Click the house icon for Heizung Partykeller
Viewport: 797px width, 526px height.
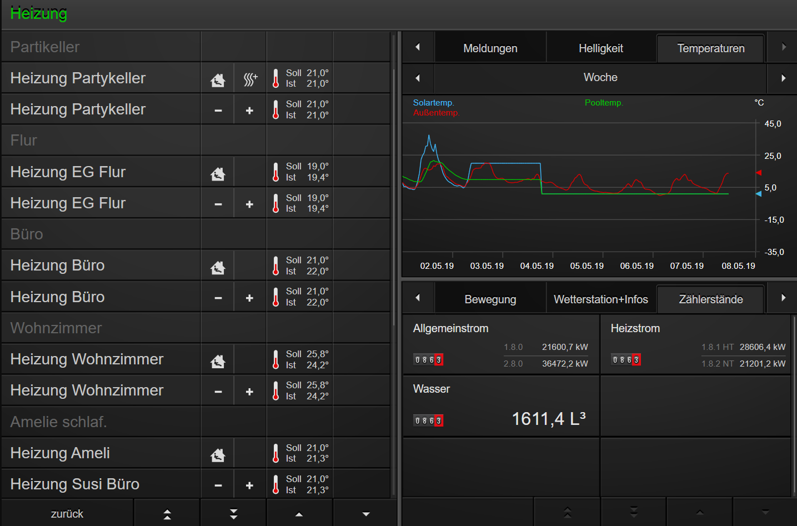click(218, 80)
